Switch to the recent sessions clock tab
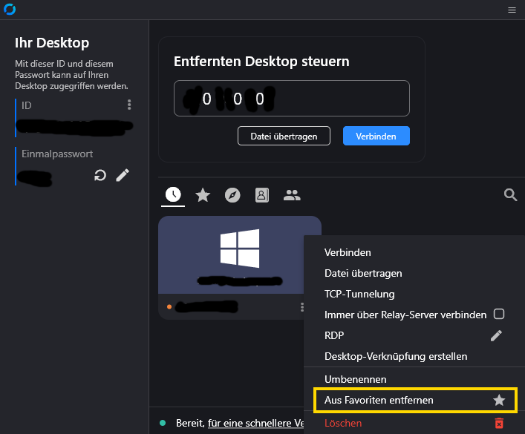Image resolution: width=525 pixels, height=434 pixels. (173, 195)
